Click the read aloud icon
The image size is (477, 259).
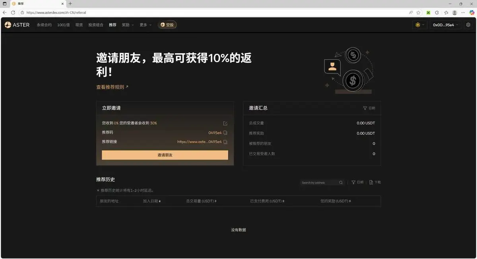click(411, 13)
